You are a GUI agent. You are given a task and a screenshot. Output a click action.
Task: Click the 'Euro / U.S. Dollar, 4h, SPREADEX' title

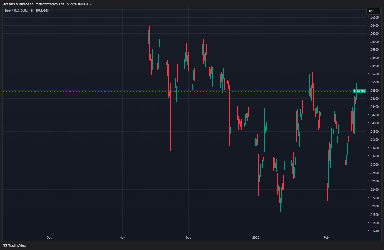pyautogui.click(x=27, y=11)
